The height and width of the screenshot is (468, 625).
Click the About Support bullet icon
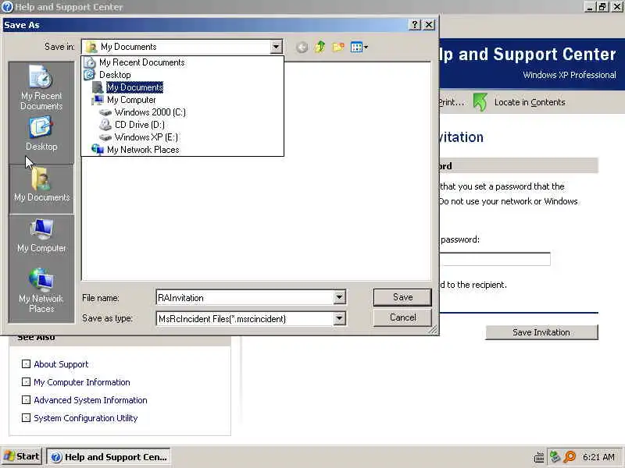pyautogui.click(x=26, y=363)
